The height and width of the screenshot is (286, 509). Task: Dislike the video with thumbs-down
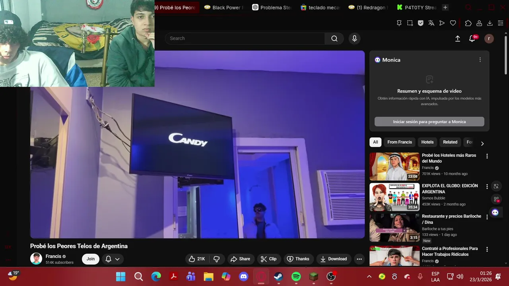point(217,259)
